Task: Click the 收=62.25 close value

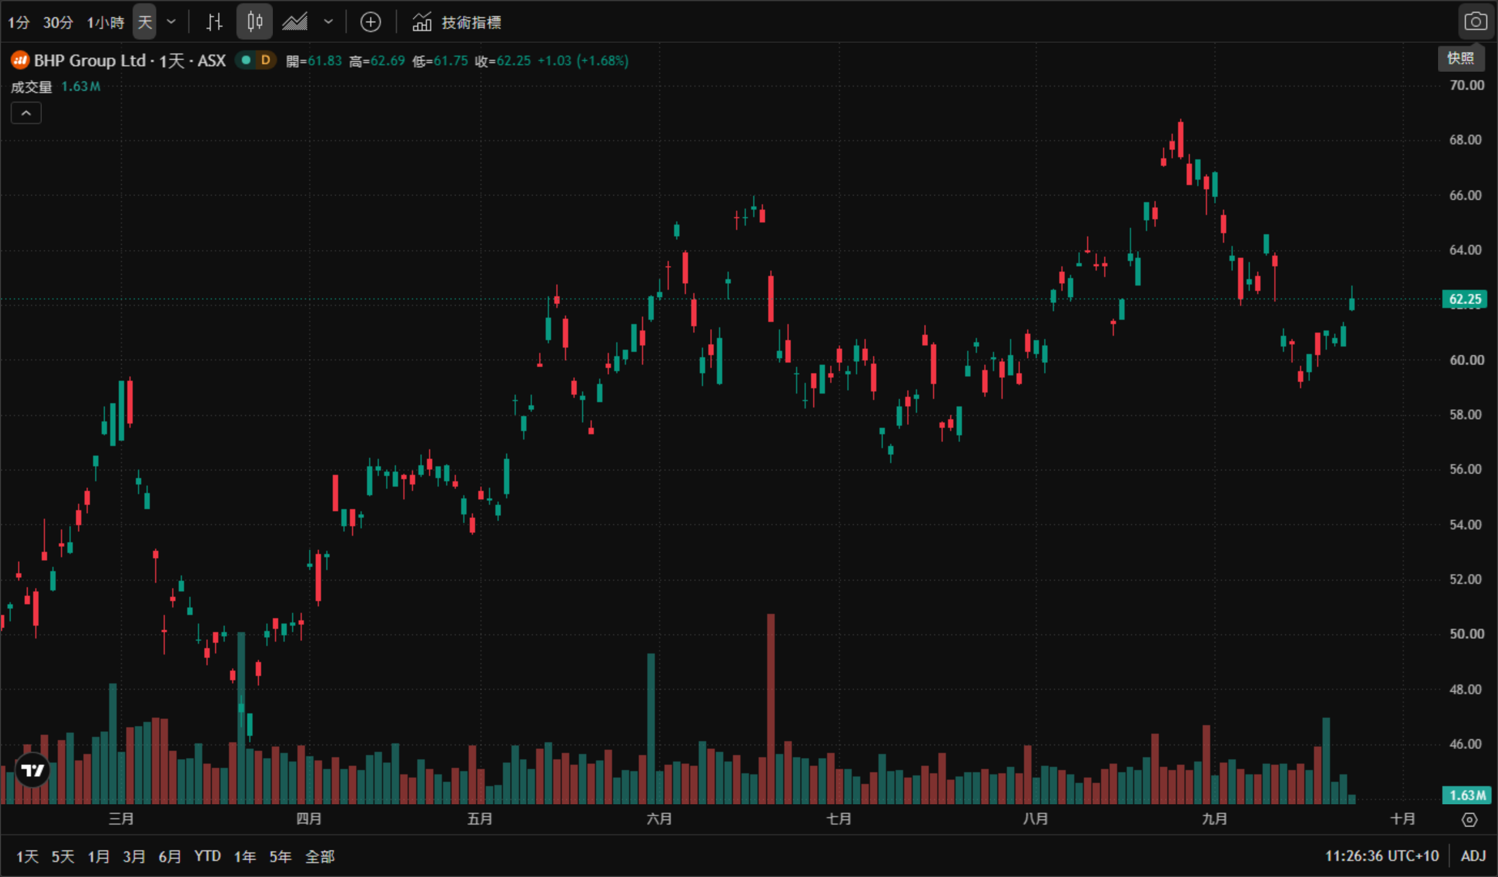Action: pos(503,60)
